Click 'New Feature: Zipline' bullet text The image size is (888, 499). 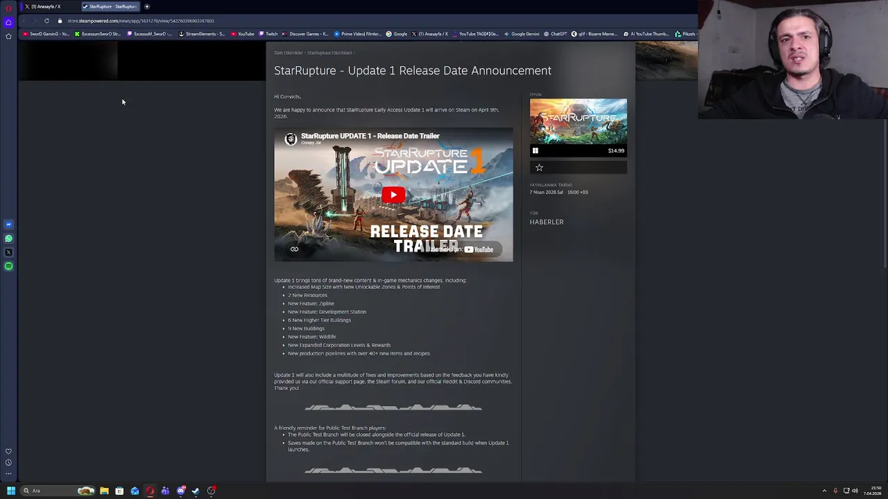(x=311, y=304)
